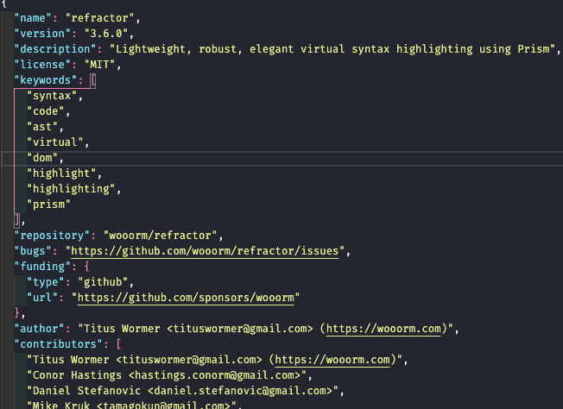Select the "MIT" license value

[99, 65]
